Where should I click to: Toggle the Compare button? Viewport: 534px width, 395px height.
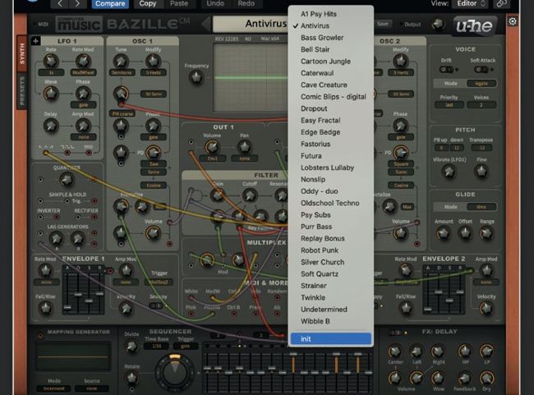[110, 4]
